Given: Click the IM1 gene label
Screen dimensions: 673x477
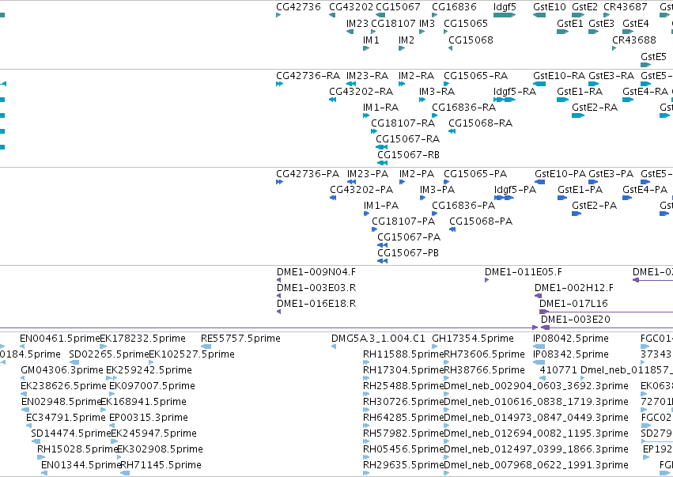Looking at the screenshot, I should point(371,40).
